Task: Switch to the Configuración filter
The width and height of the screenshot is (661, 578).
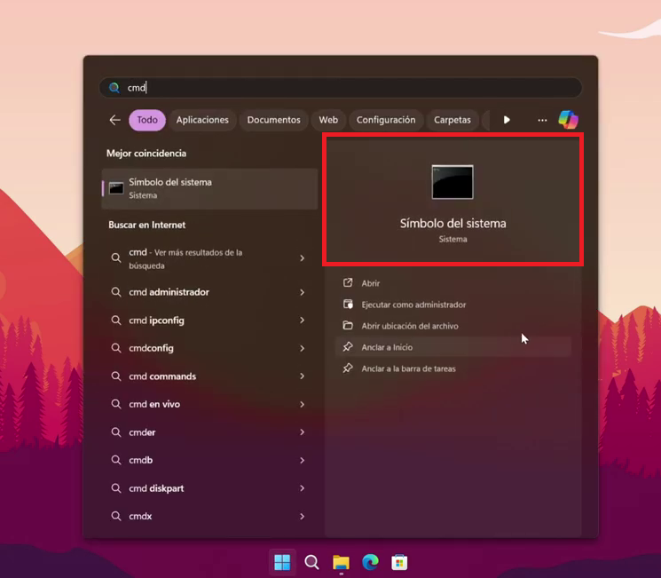Action: (x=386, y=120)
